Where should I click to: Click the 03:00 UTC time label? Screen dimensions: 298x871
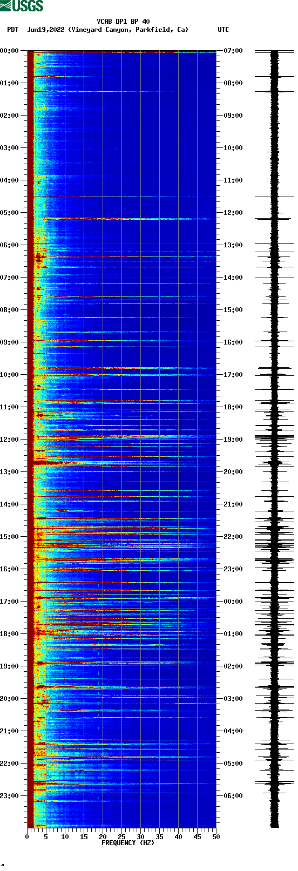pos(233,699)
